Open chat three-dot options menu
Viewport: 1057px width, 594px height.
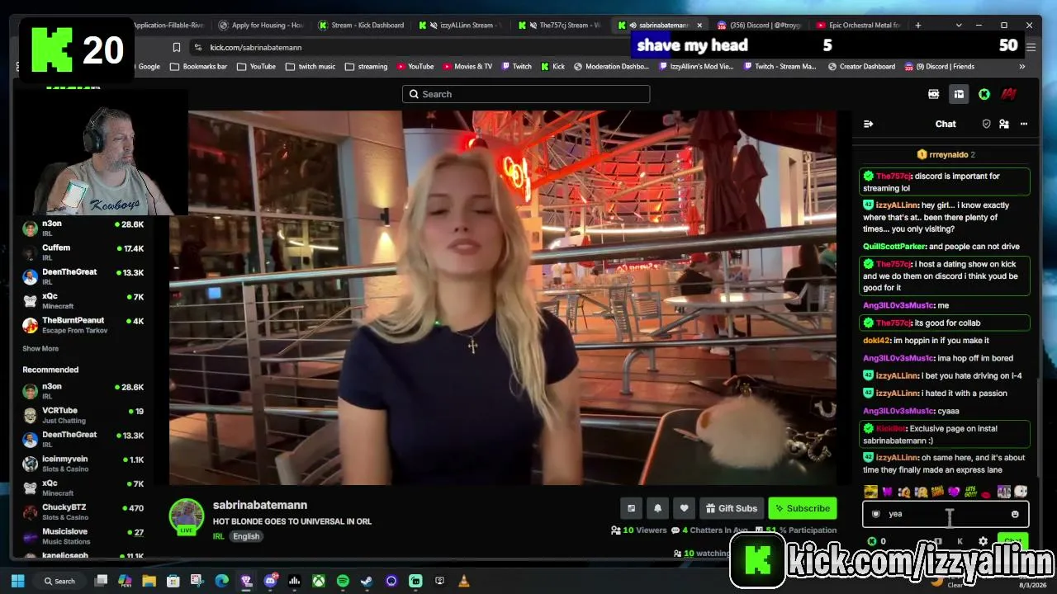click(x=1024, y=124)
